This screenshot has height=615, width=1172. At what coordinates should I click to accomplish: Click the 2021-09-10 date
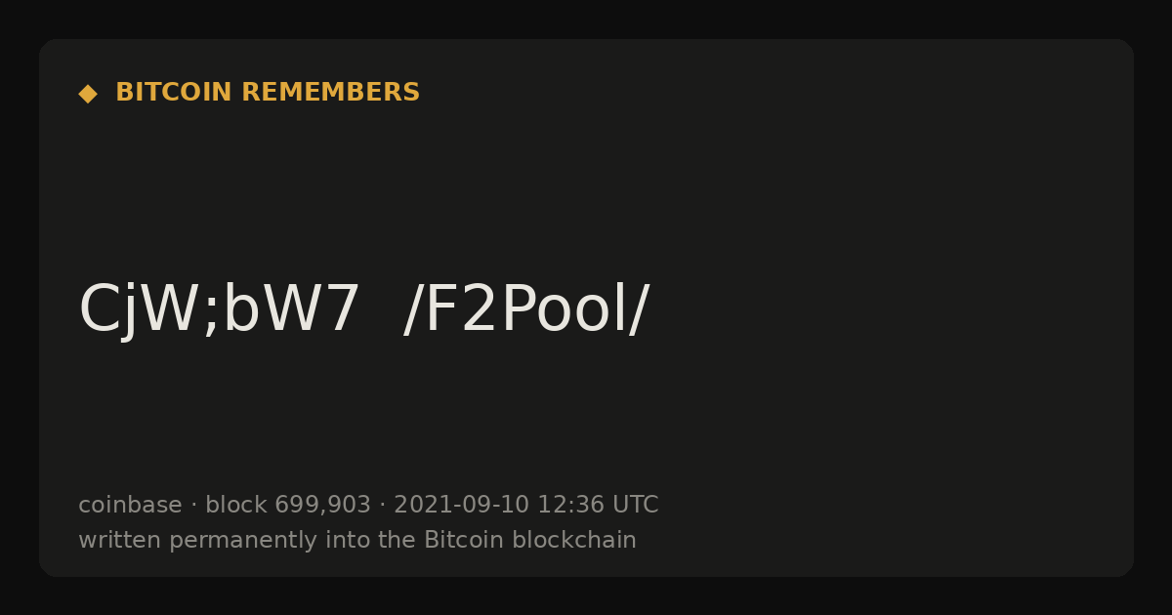tap(461, 505)
